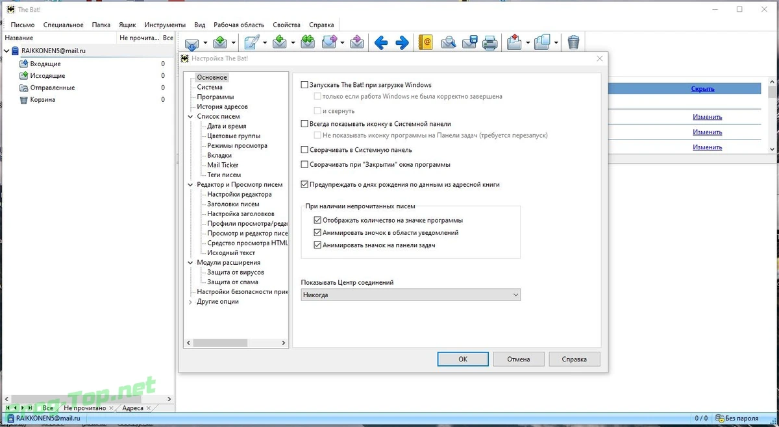Click the Search messages magnifier icon
Viewport: 779px width, 427px height.
449,43
